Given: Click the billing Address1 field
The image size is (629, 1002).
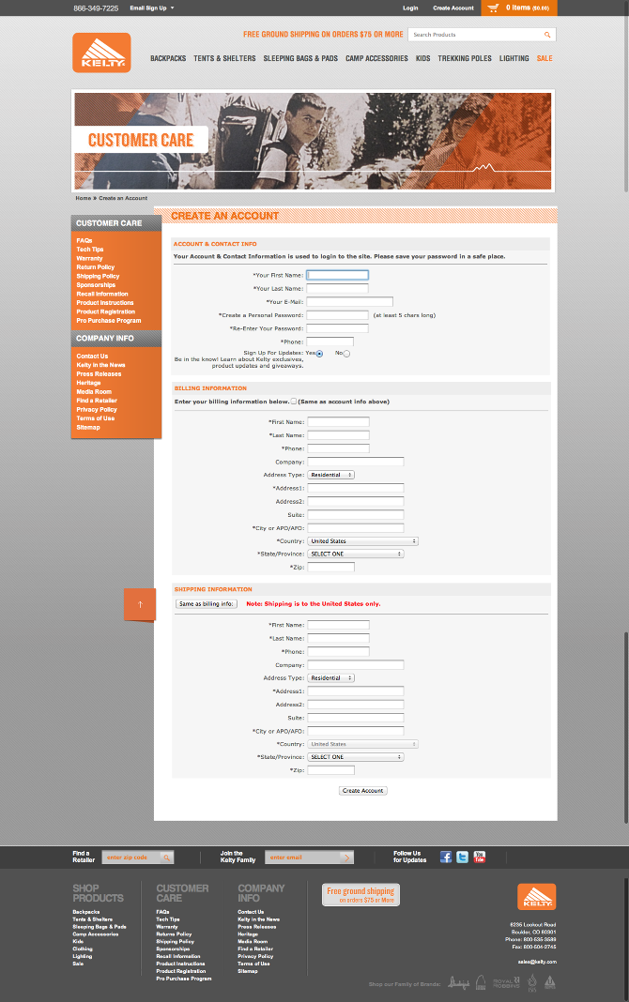Looking at the screenshot, I should [x=356, y=488].
